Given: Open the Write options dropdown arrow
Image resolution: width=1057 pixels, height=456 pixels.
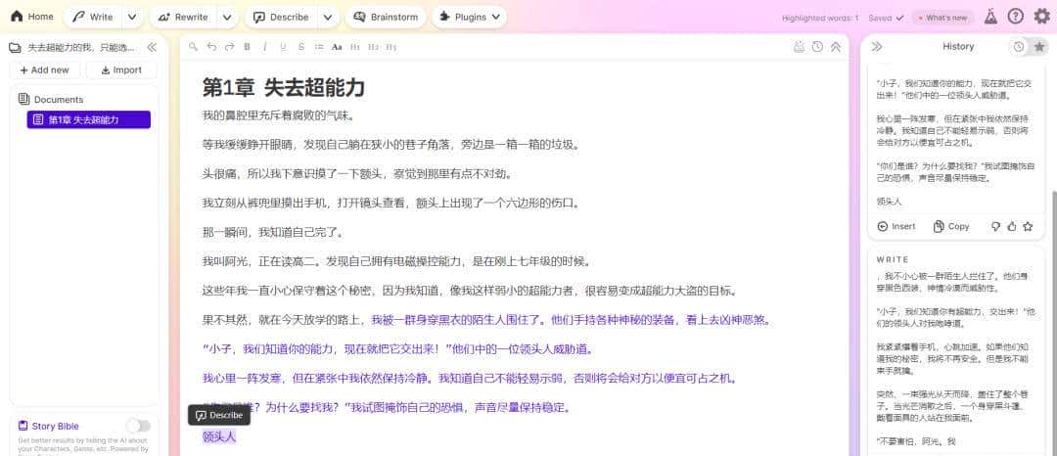Looking at the screenshot, I should click(132, 17).
